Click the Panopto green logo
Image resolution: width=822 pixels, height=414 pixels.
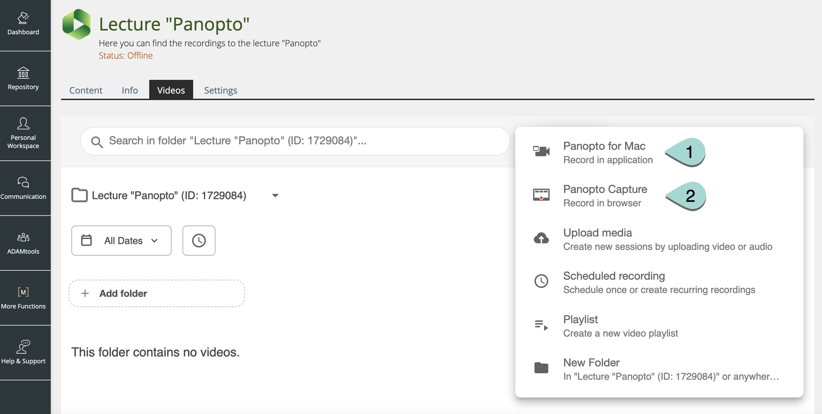coord(77,24)
